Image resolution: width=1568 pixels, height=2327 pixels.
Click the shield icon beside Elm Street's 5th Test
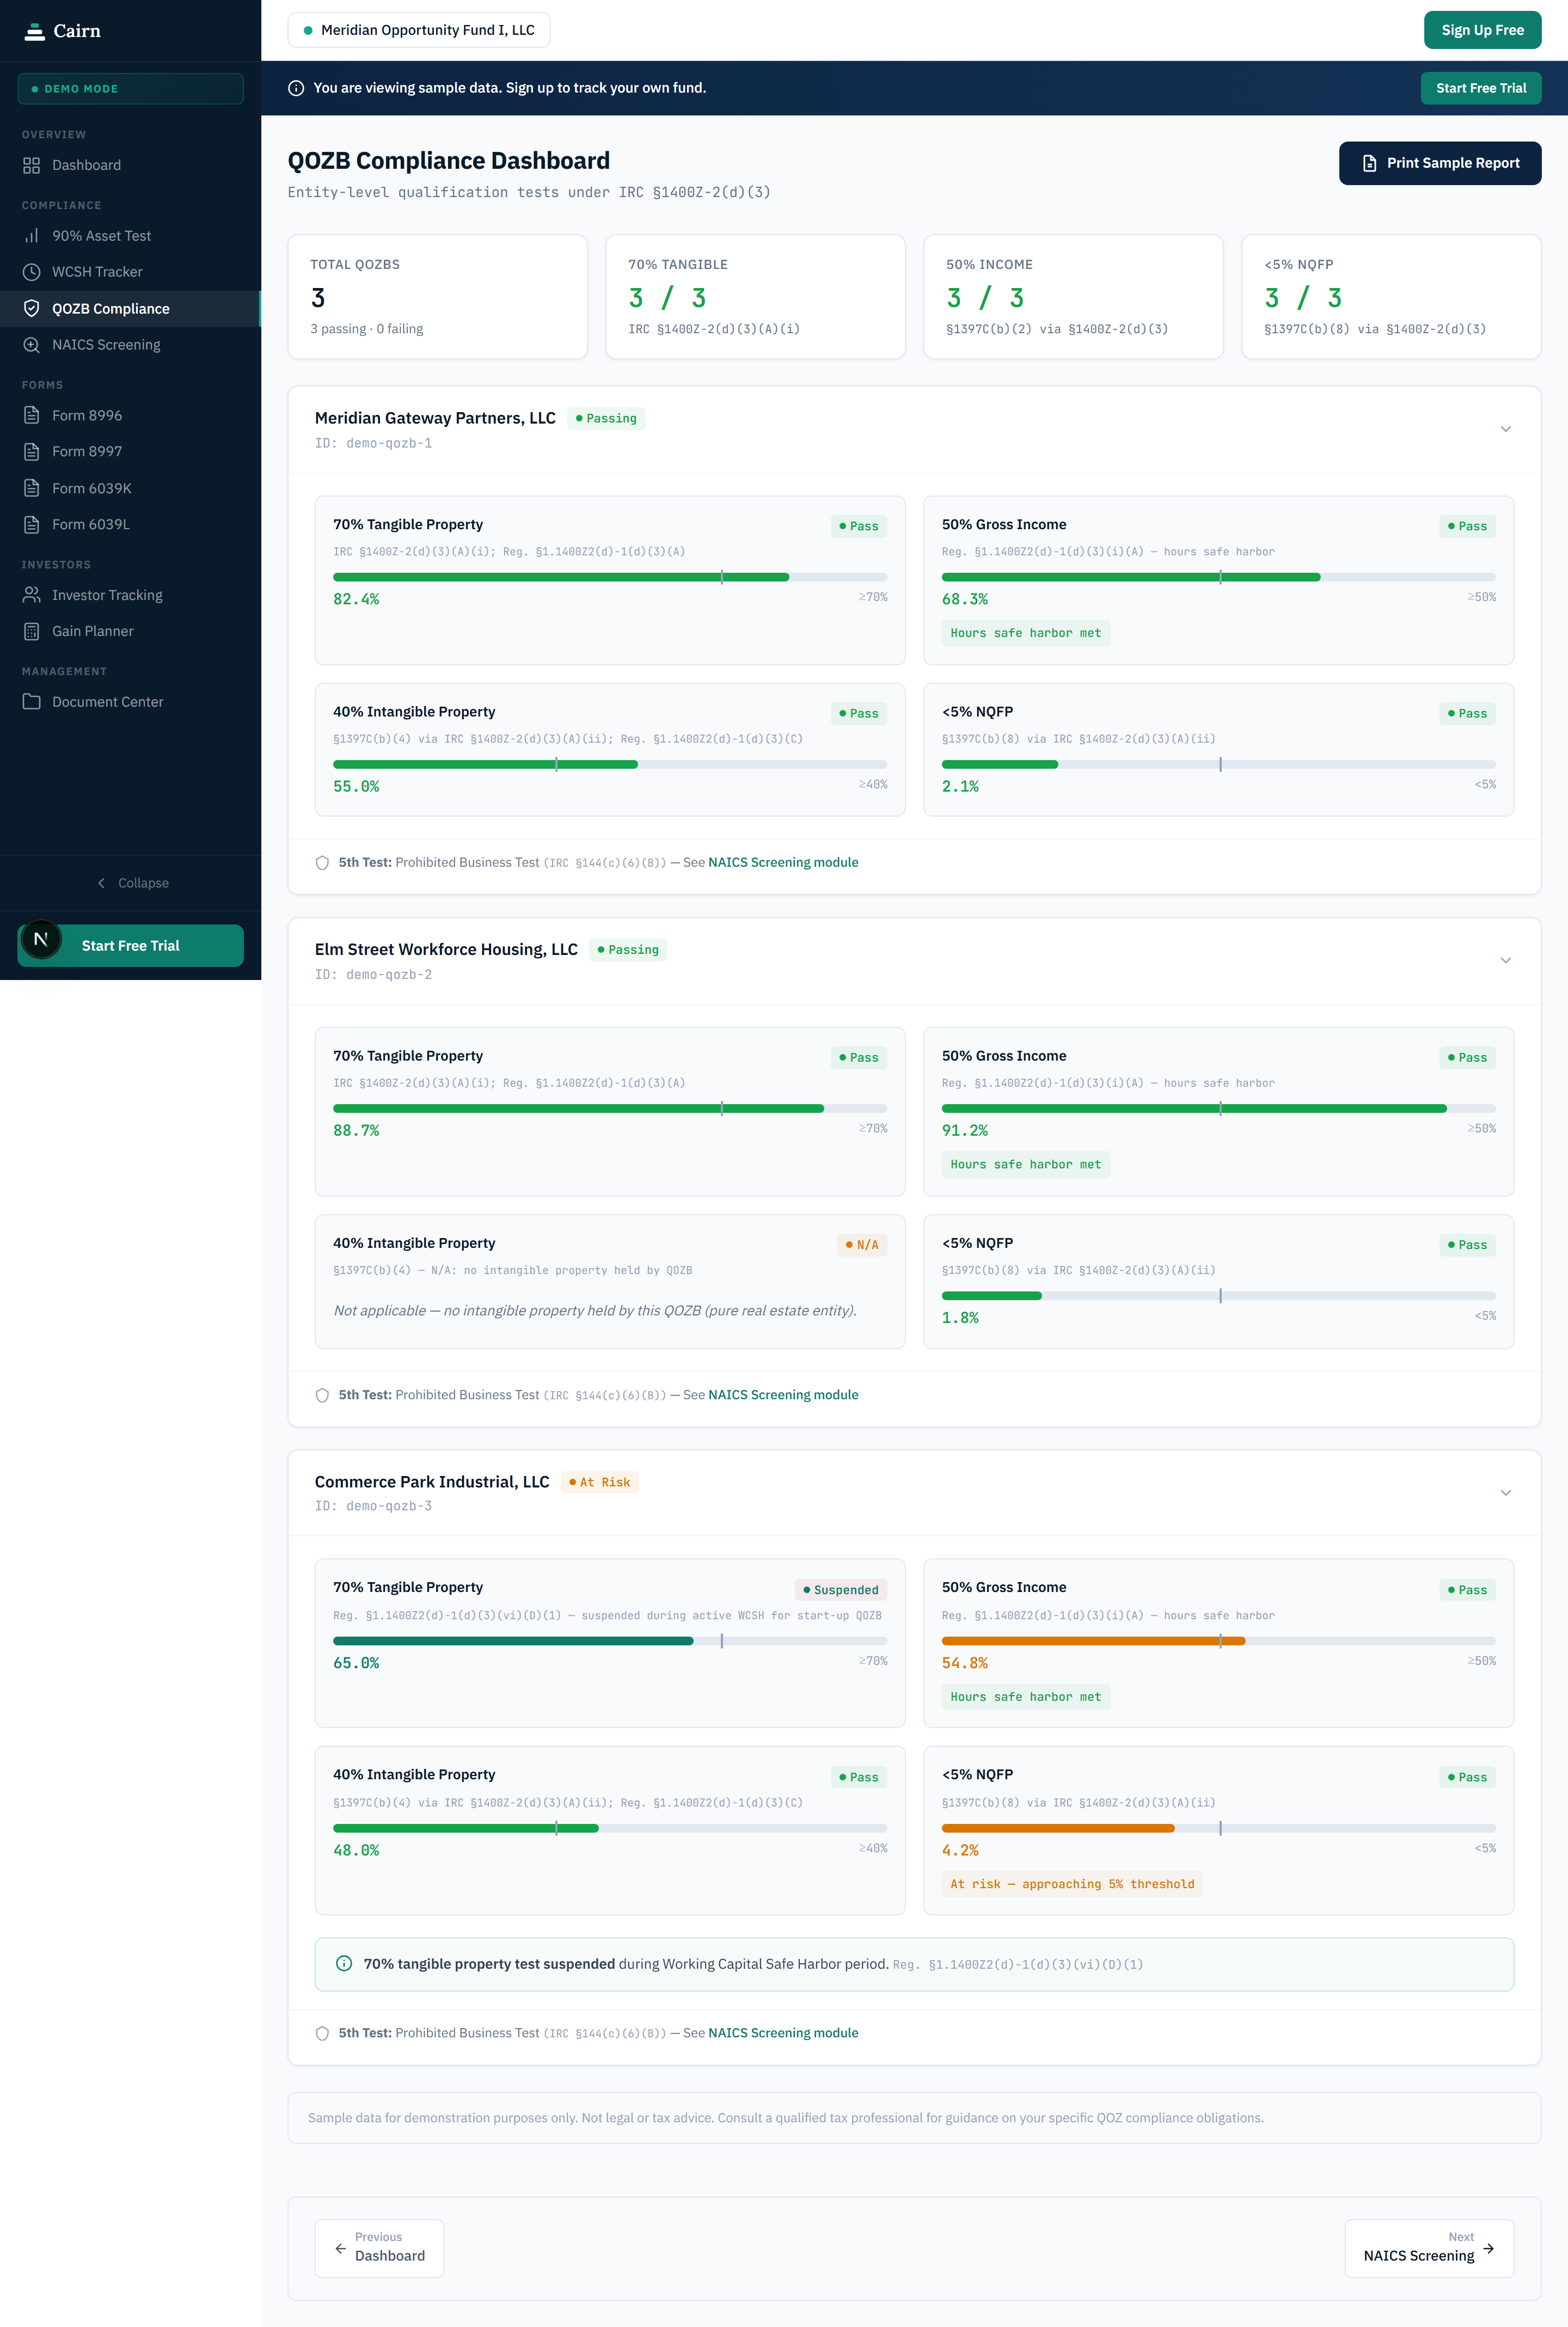(x=322, y=1395)
